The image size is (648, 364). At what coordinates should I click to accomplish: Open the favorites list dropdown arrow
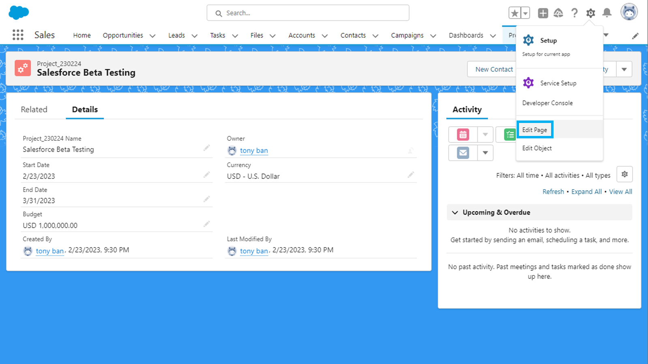[x=525, y=13]
